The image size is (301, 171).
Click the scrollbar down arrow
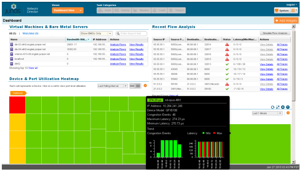pos(294,162)
